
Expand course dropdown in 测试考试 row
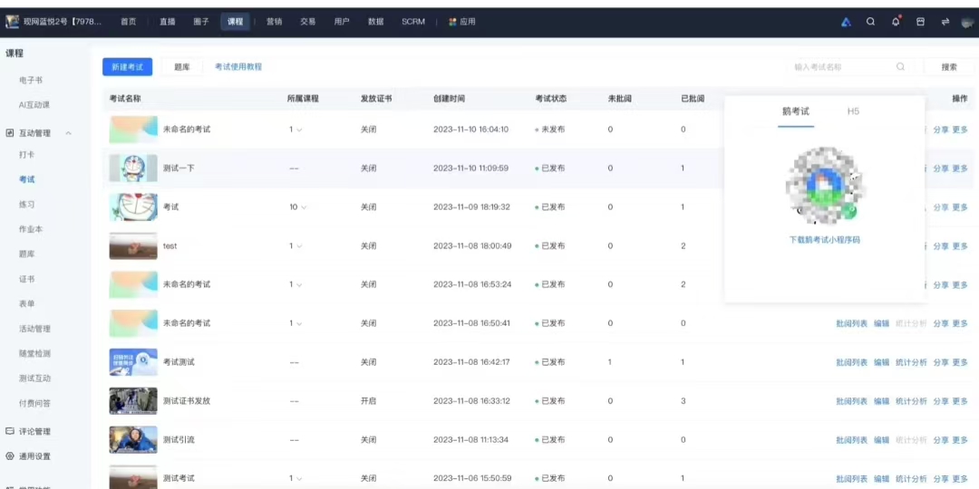[x=299, y=478]
